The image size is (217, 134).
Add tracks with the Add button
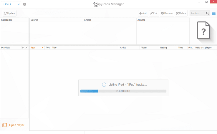pyautogui.click(x=143, y=13)
